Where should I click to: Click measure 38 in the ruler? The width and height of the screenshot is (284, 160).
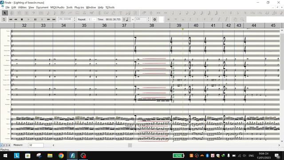coord(152,25)
